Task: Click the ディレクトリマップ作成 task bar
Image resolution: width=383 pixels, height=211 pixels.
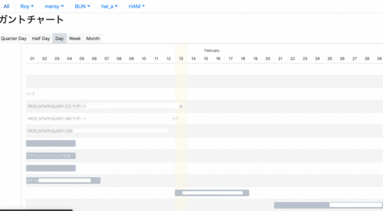Action: point(51,155)
